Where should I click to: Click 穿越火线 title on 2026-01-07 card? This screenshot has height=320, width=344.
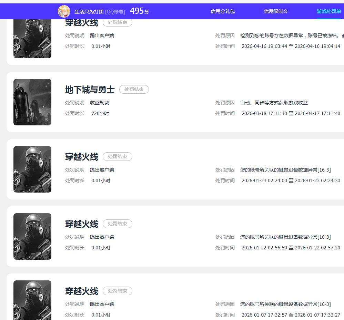coord(82,291)
